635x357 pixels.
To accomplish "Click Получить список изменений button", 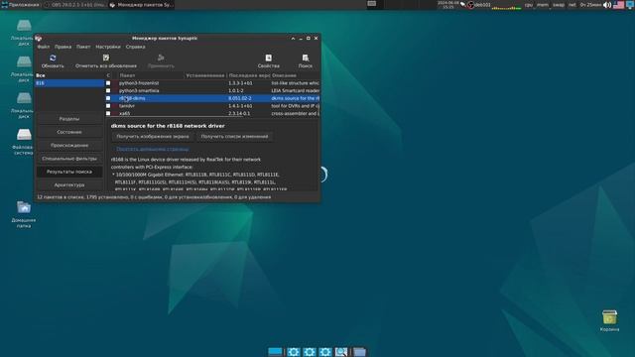I will (x=234, y=137).
